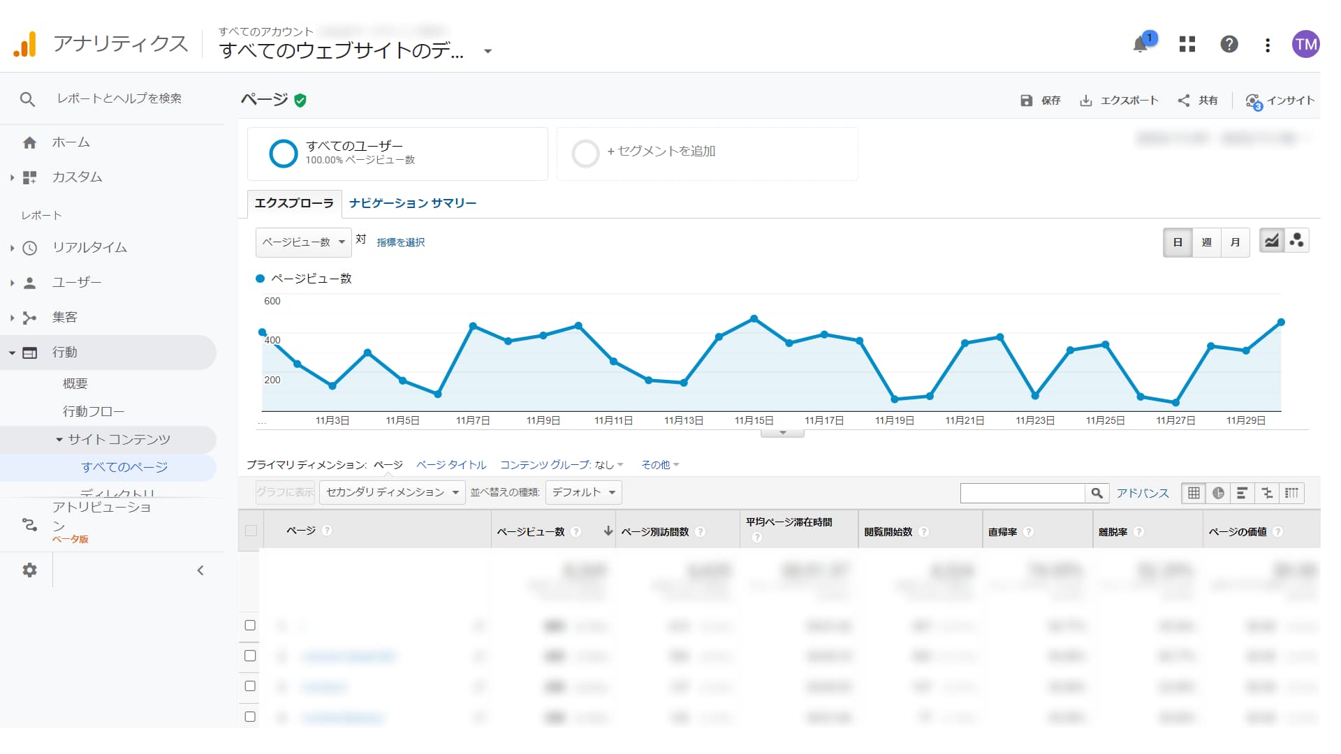Collapse the sidebar with the chevron

pos(200,570)
